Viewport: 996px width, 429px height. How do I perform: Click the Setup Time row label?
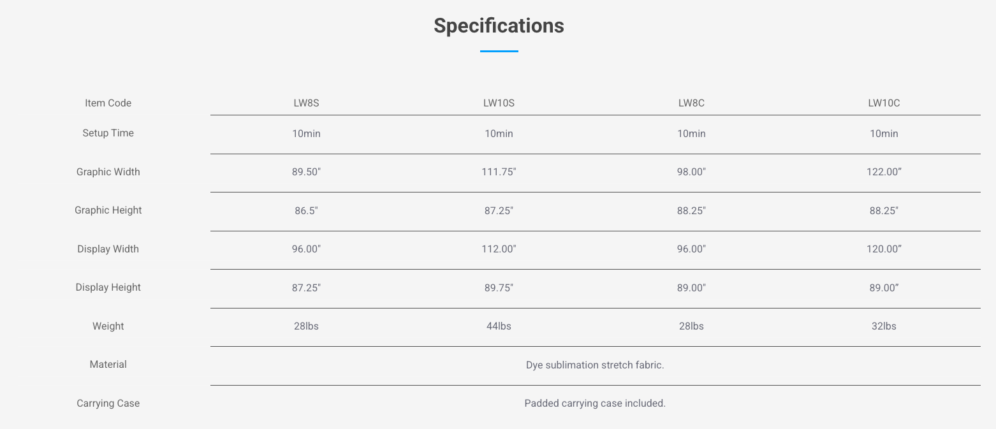pos(108,133)
